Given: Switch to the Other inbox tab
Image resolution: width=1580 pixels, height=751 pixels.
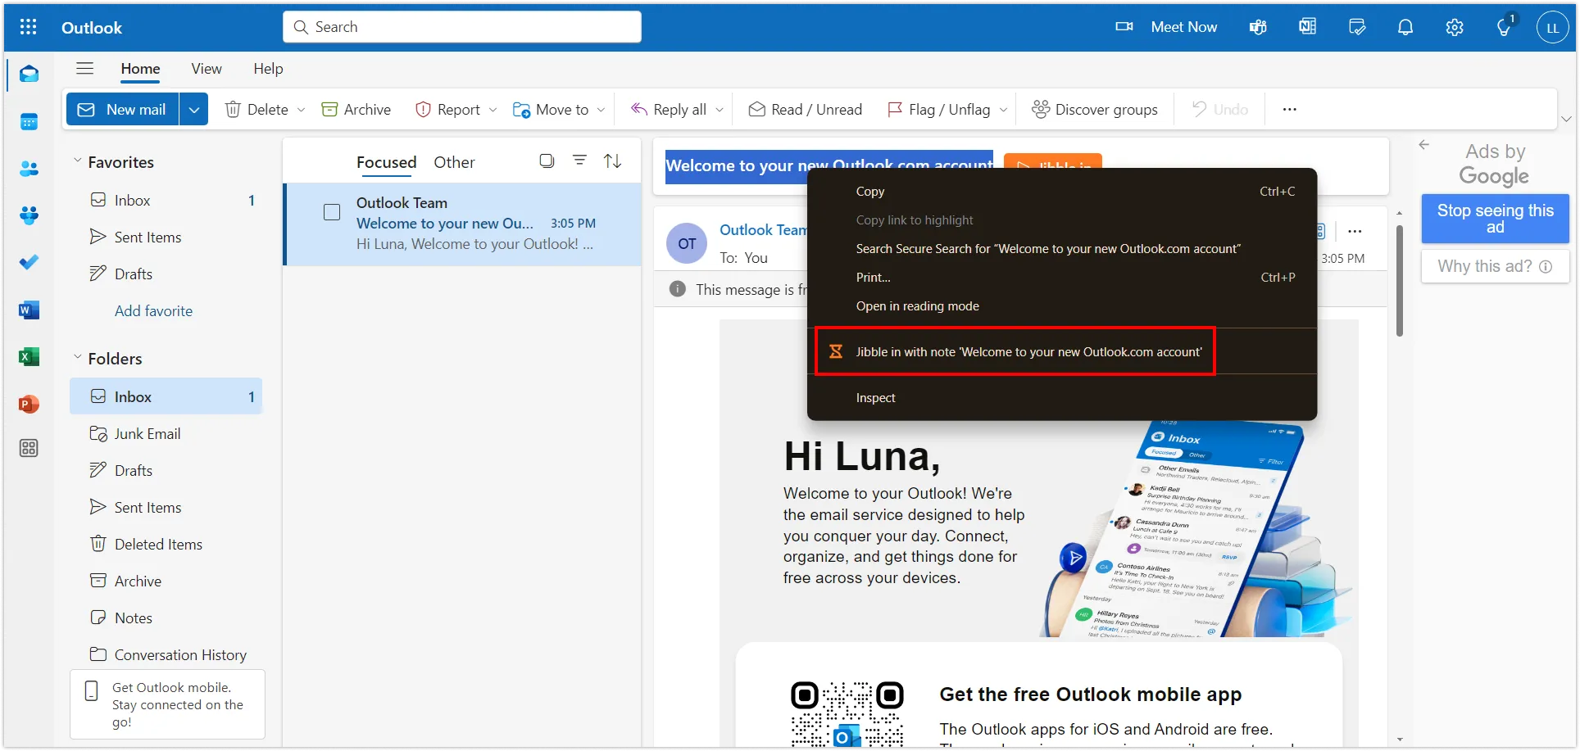Looking at the screenshot, I should (x=454, y=162).
